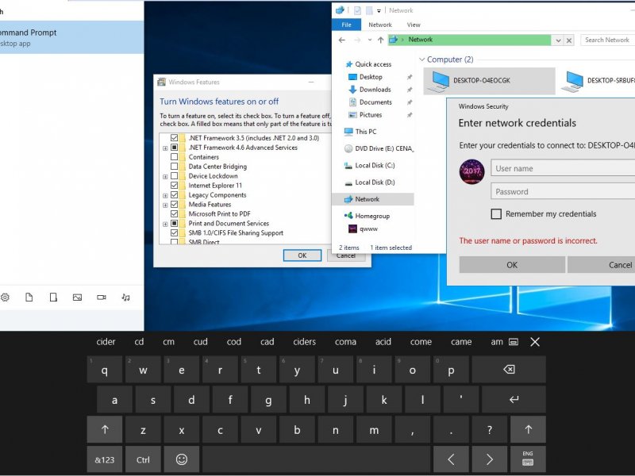This screenshot has width=635, height=476.
Task: Click the Properties checkmark icon in Explorer title bar
Action: click(x=357, y=10)
